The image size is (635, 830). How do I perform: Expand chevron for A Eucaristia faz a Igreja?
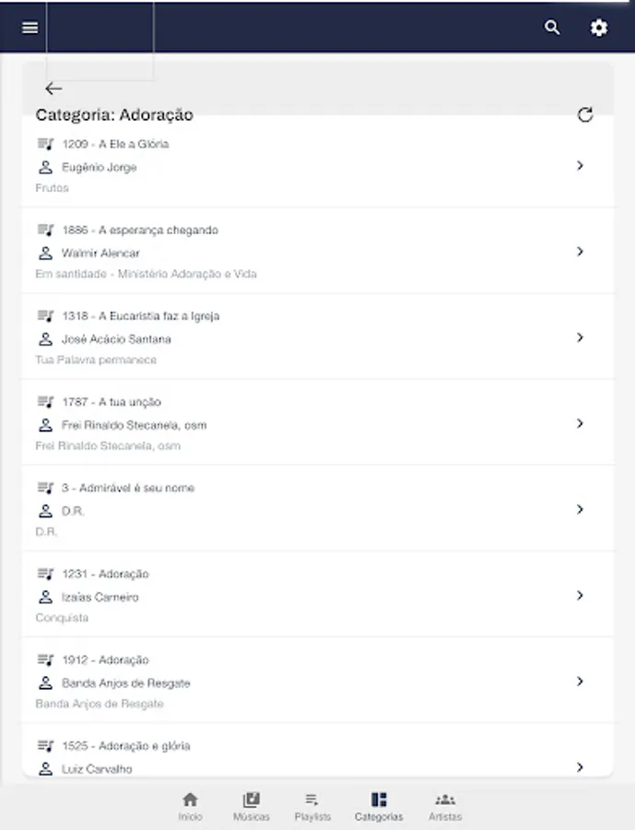click(x=580, y=338)
